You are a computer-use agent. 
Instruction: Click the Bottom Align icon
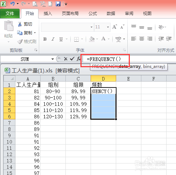point(150,28)
